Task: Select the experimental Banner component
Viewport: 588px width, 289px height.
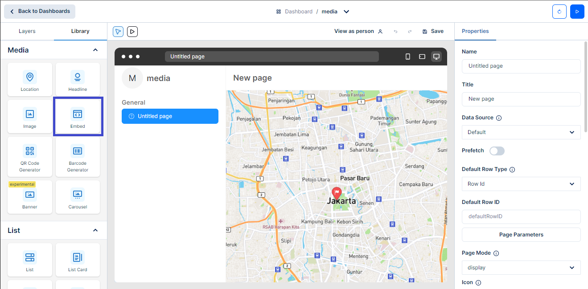Action: click(30, 197)
